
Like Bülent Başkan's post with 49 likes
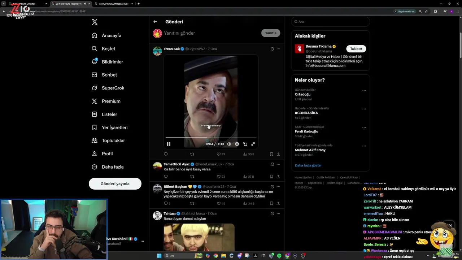coord(221,204)
